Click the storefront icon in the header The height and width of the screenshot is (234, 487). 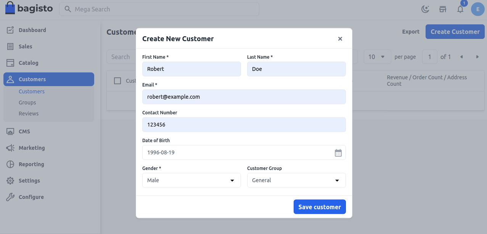tap(442, 9)
